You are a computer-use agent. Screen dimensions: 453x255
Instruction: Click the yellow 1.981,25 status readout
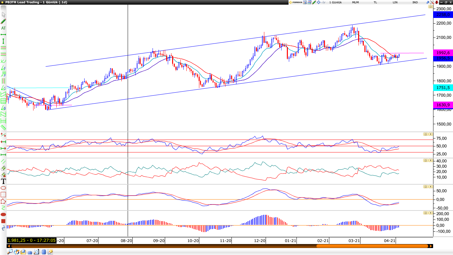pyautogui.click(x=32, y=240)
